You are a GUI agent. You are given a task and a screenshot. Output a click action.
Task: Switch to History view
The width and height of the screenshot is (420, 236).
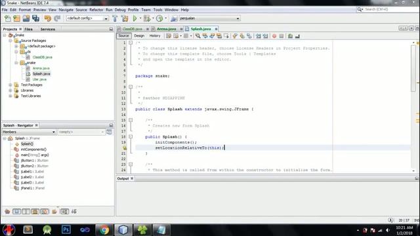coord(155,36)
